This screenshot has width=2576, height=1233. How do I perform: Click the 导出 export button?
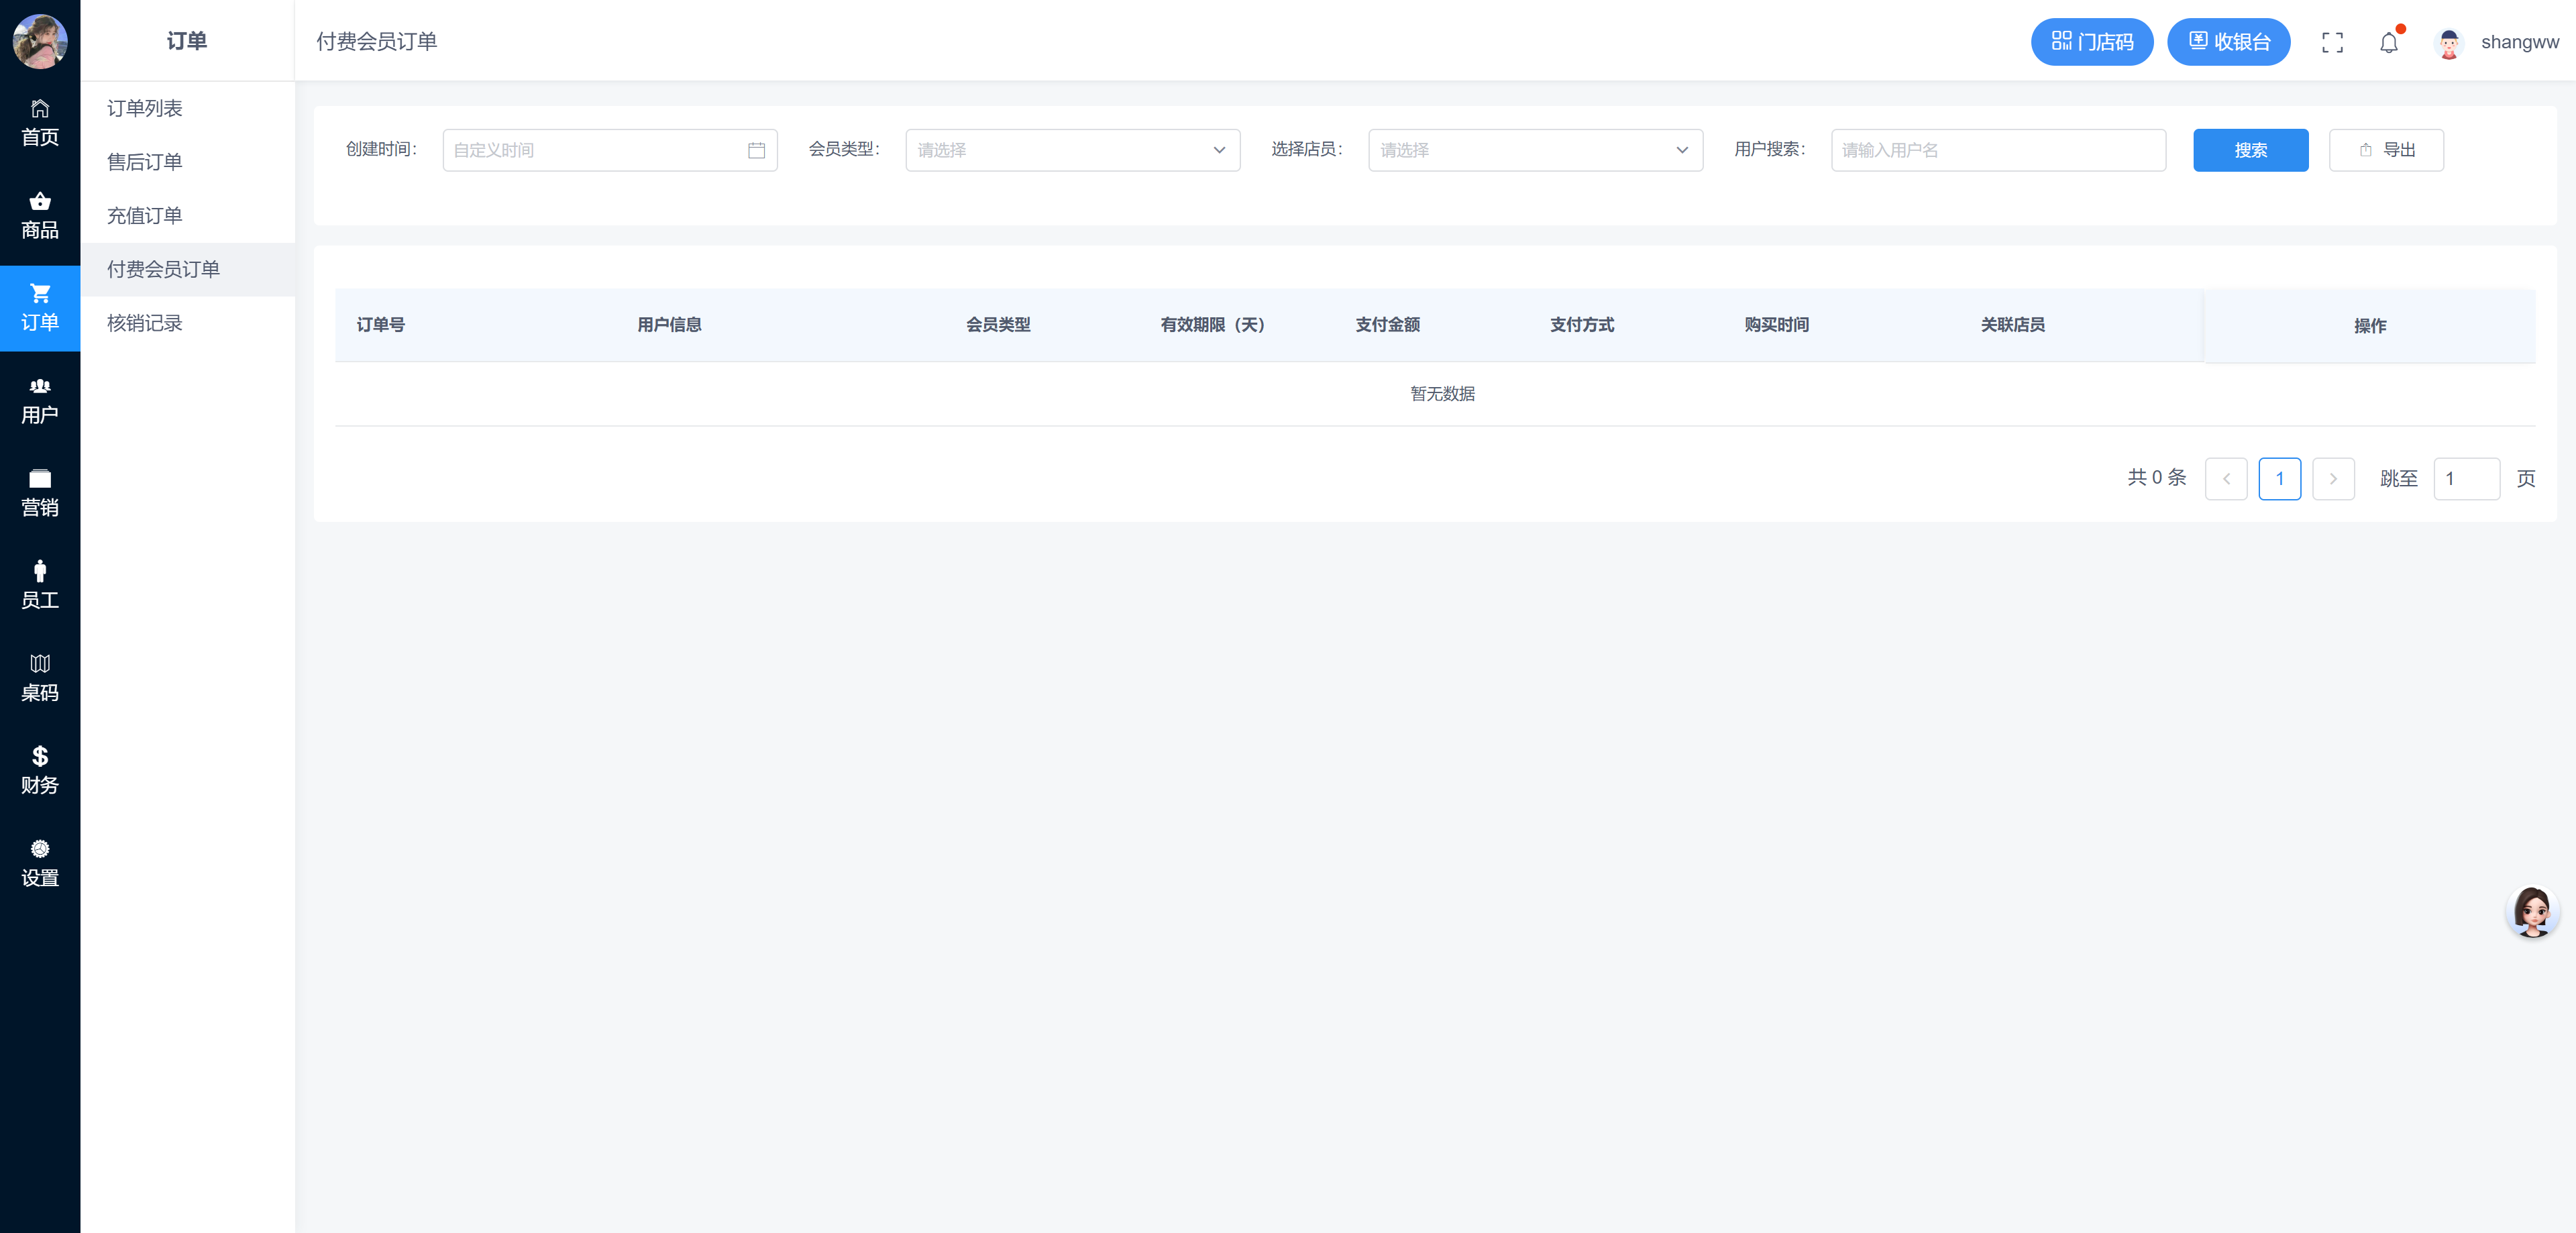(2386, 150)
